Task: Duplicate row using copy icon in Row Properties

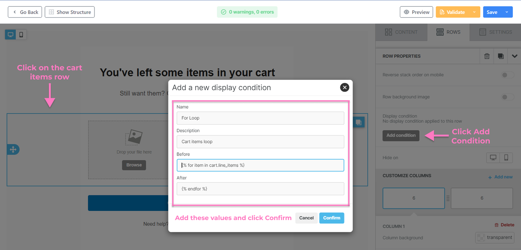Action: 501,56
